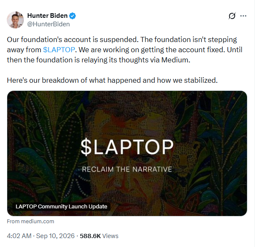264x247 pixels.
Task: Open Hunter Biden's profile avatar
Action: coord(15,20)
